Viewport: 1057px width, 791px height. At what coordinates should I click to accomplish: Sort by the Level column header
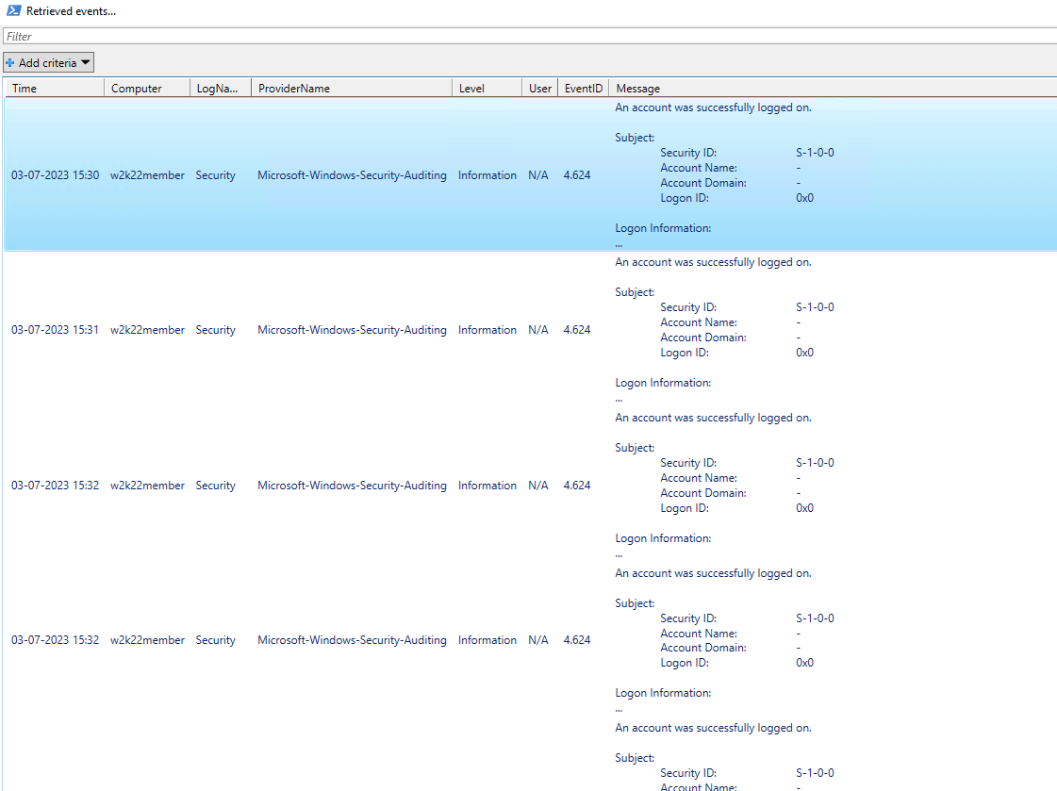coord(487,89)
